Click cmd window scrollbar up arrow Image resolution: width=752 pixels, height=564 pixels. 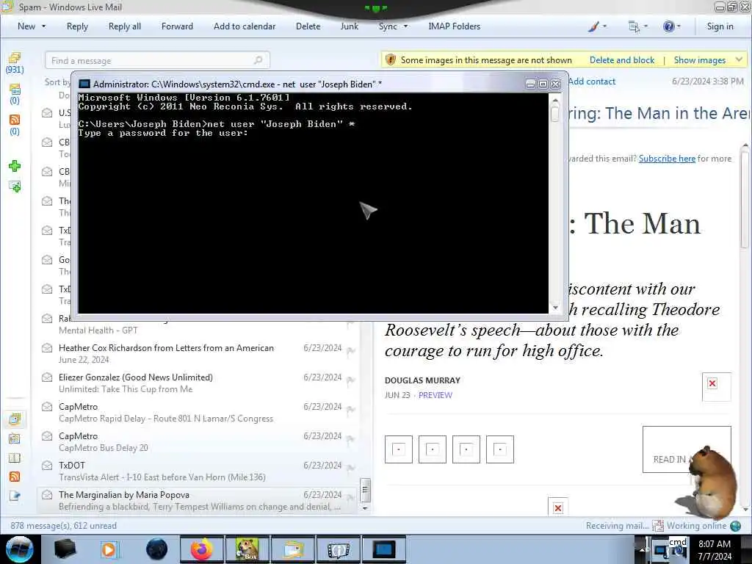pyautogui.click(x=555, y=100)
